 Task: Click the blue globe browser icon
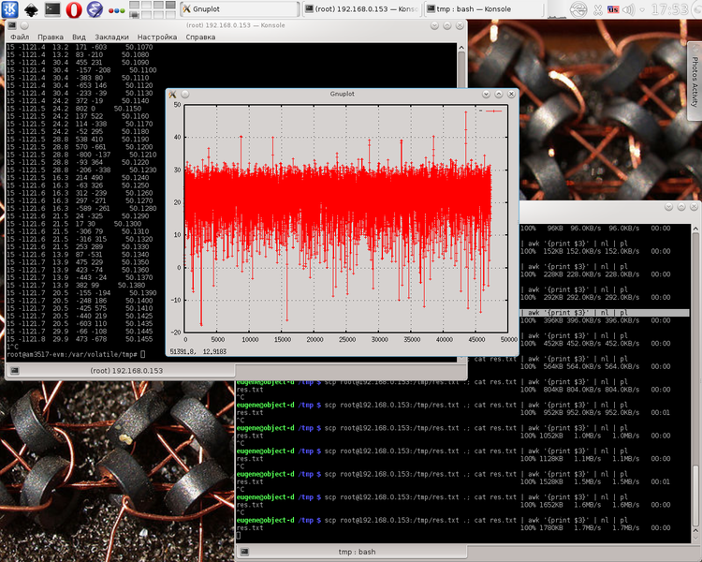click(95, 9)
